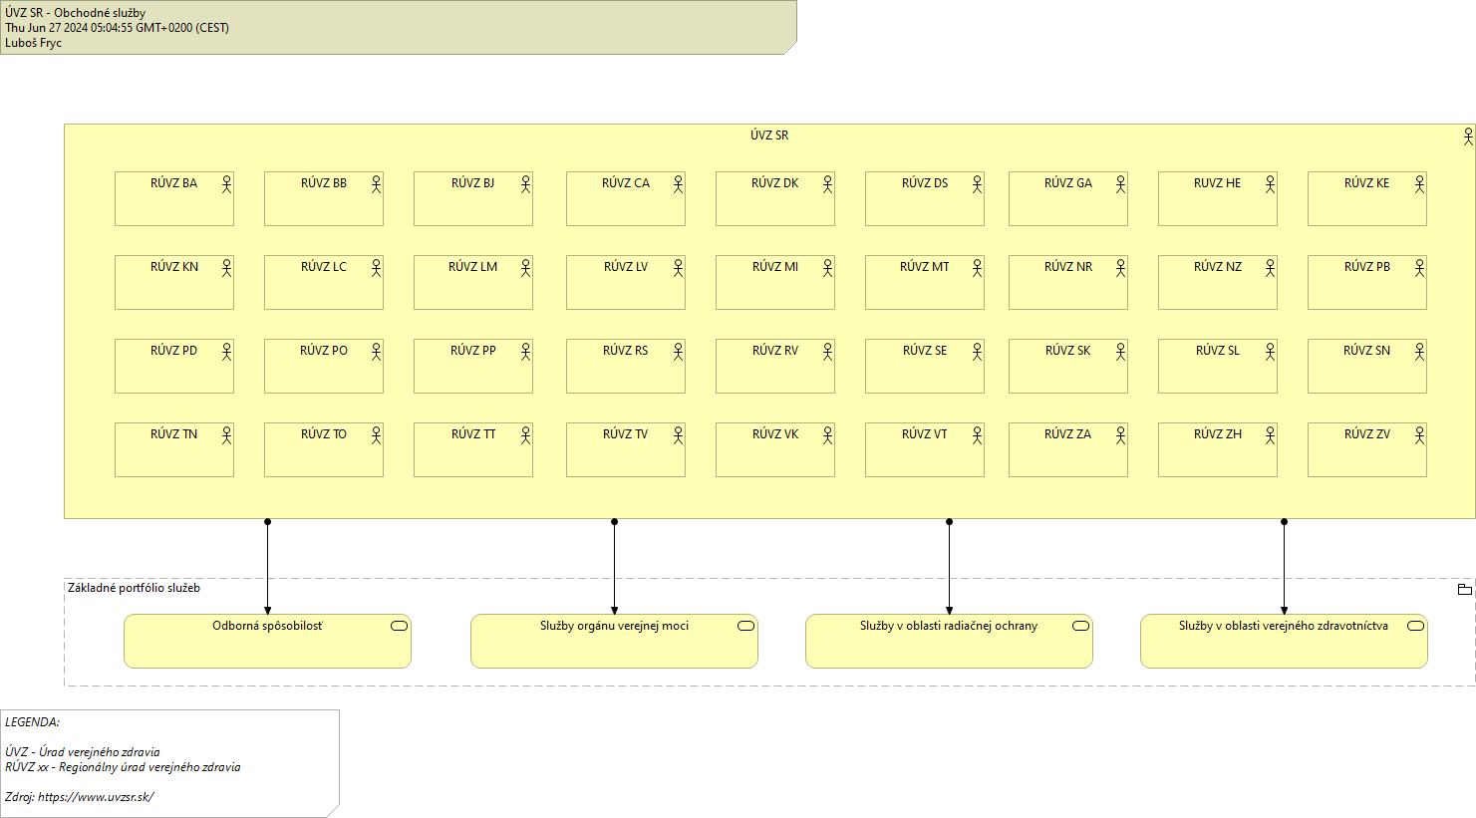Image resolution: width=1476 pixels, height=818 pixels.
Task: Select the RÚVZ PP actor box
Action: [473, 367]
